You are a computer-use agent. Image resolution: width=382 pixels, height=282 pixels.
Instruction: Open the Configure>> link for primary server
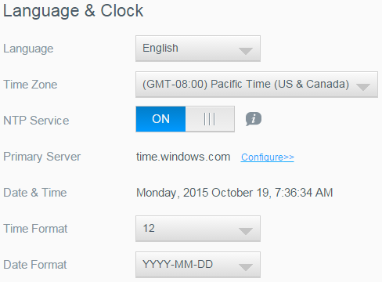(x=268, y=157)
